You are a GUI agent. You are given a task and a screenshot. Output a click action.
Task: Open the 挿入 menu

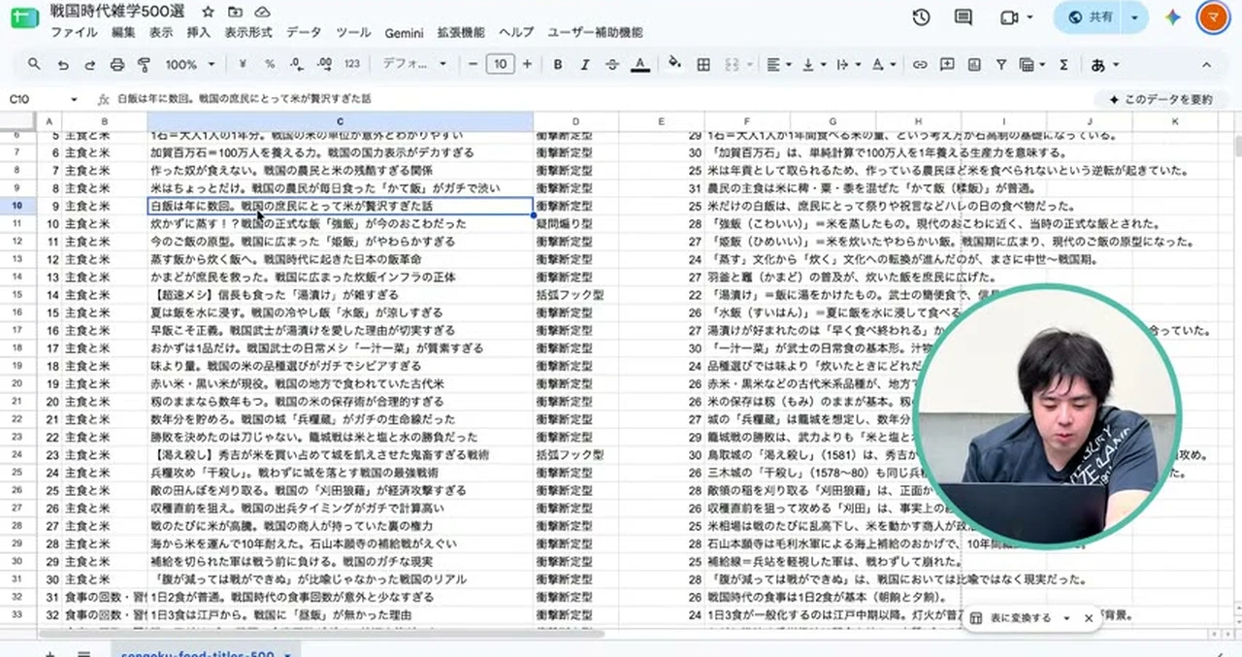click(x=198, y=32)
